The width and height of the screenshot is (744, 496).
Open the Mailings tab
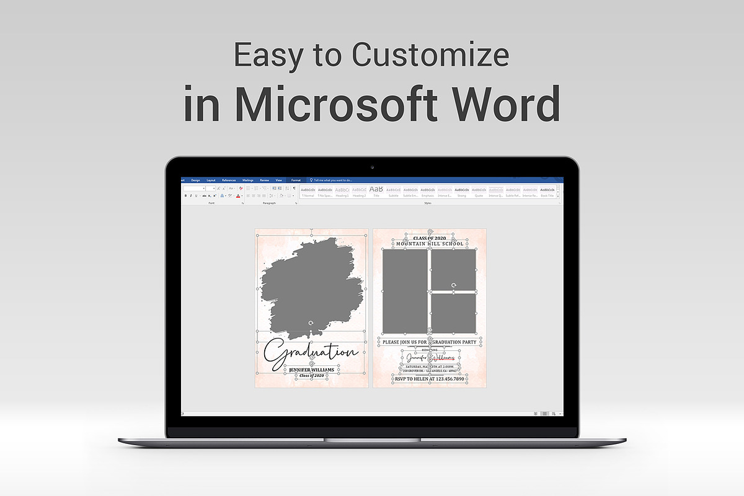click(x=248, y=180)
